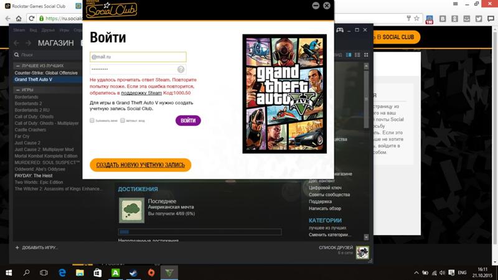Open Steam from the taskbar
This screenshot has height=280, width=498.
click(x=133, y=273)
